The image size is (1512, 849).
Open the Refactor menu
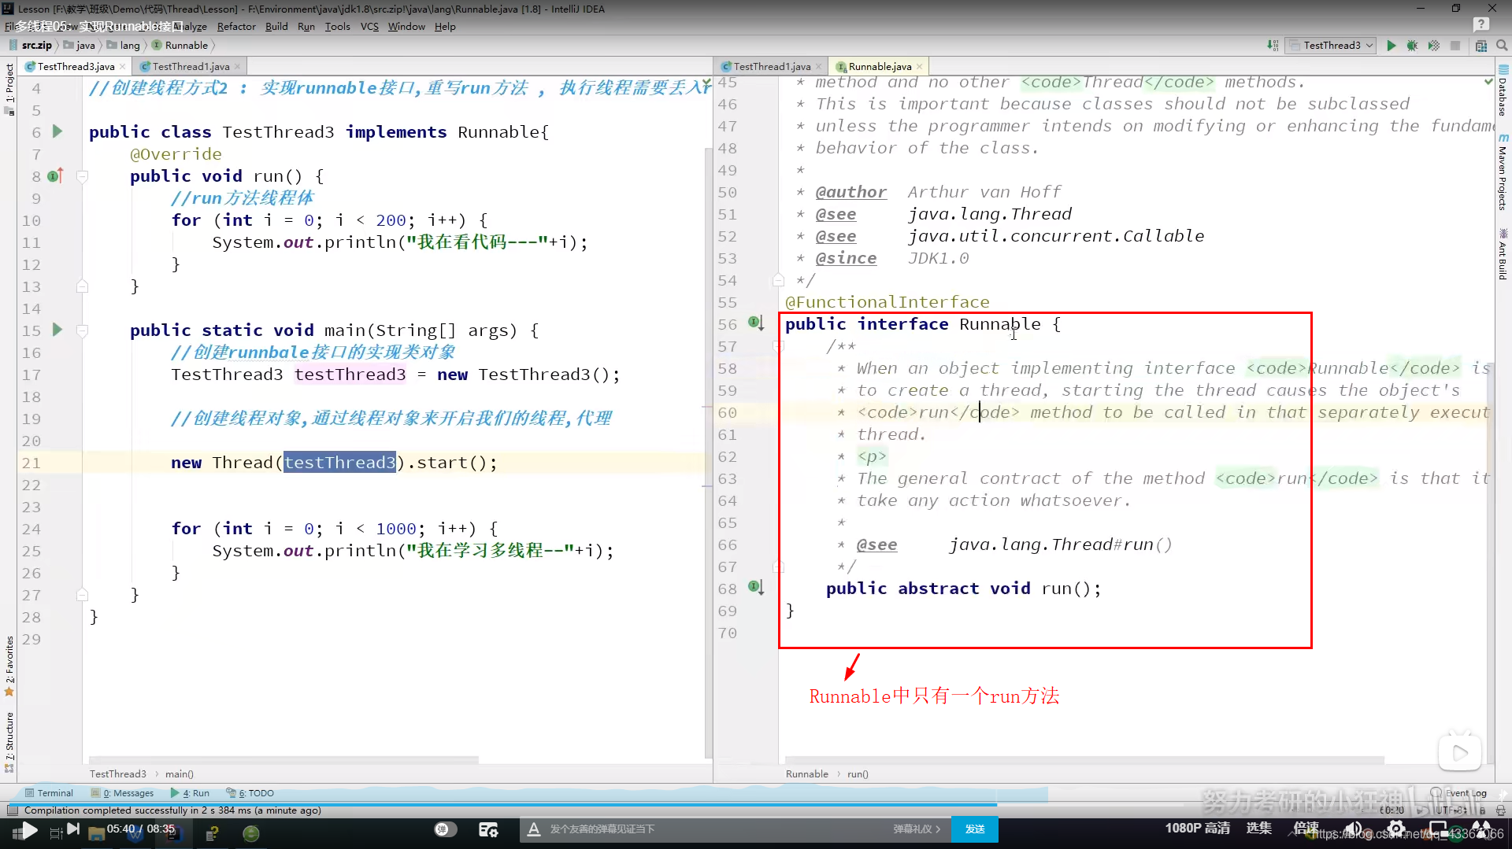[x=236, y=26]
